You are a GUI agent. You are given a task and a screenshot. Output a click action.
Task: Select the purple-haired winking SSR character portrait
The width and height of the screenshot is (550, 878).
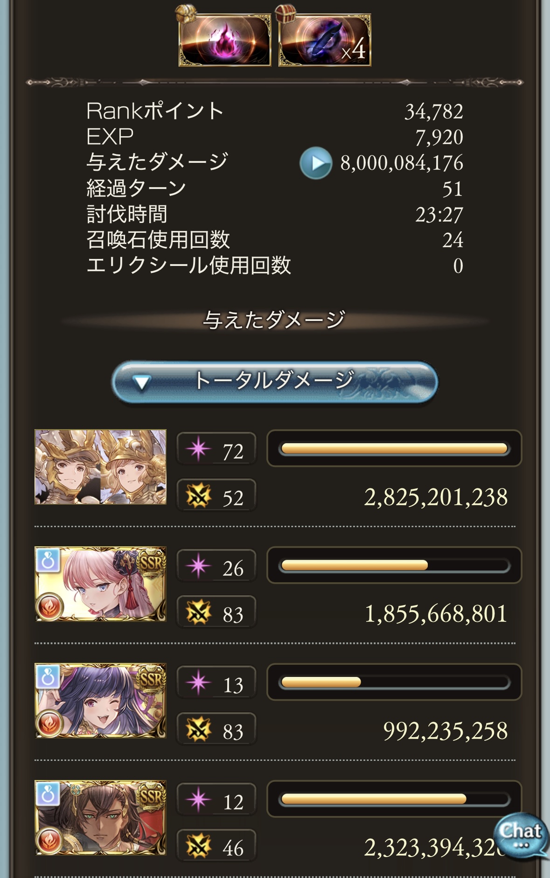click(100, 701)
